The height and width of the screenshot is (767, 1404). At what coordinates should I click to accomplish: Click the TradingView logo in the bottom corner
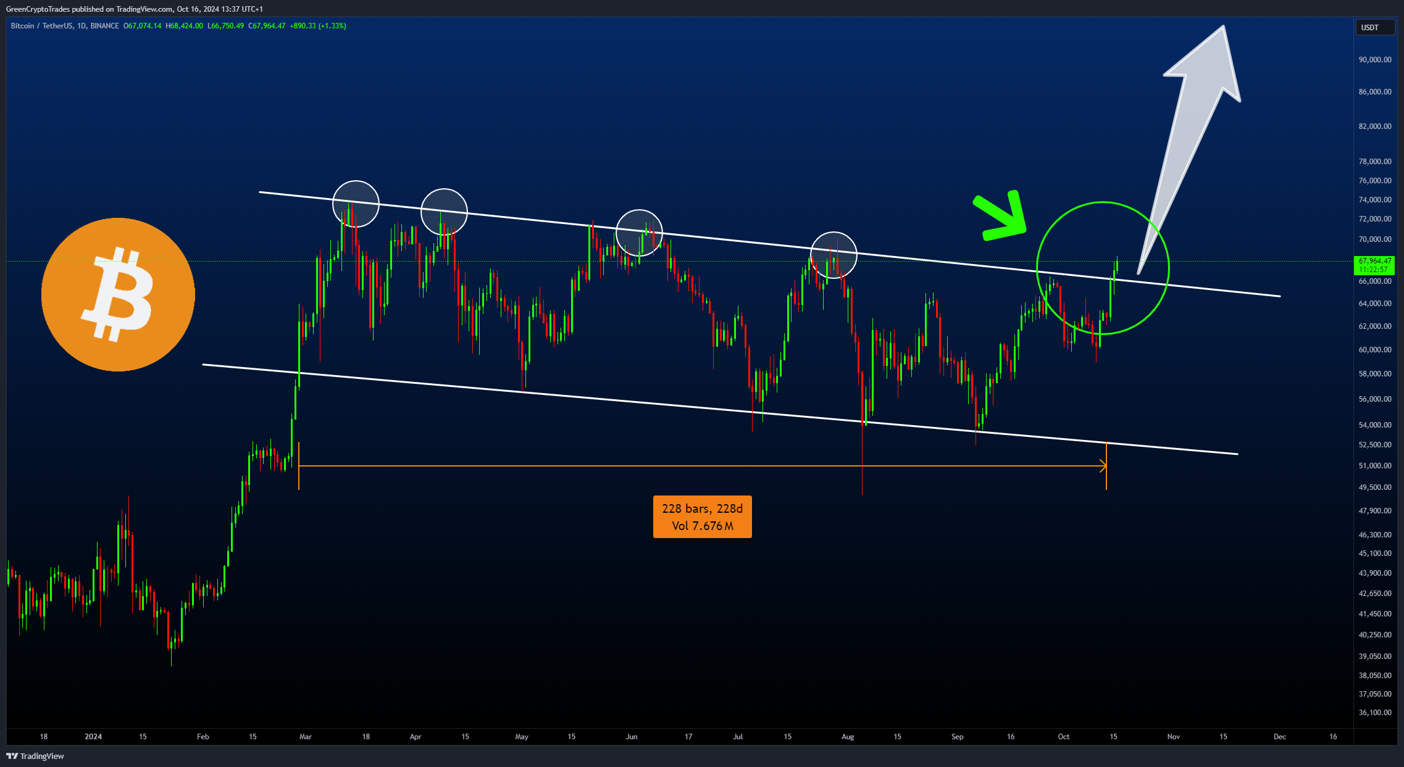[x=35, y=756]
